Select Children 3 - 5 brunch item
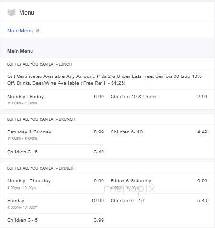 tap(55, 152)
